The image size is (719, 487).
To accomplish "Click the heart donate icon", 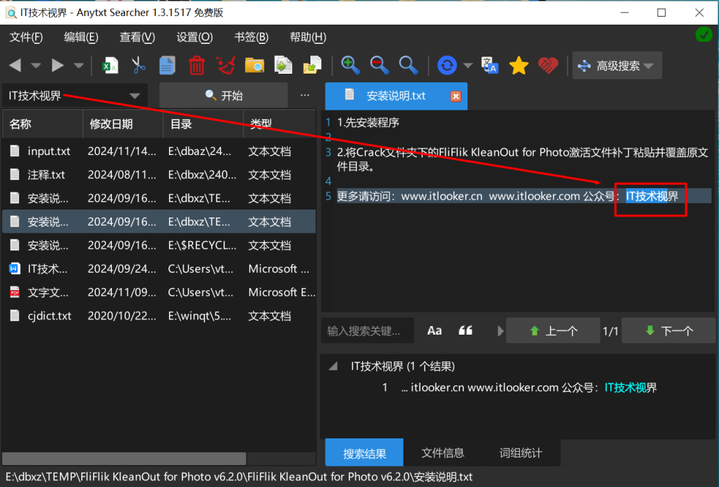I will pyautogui.click(x=547, y=65).
